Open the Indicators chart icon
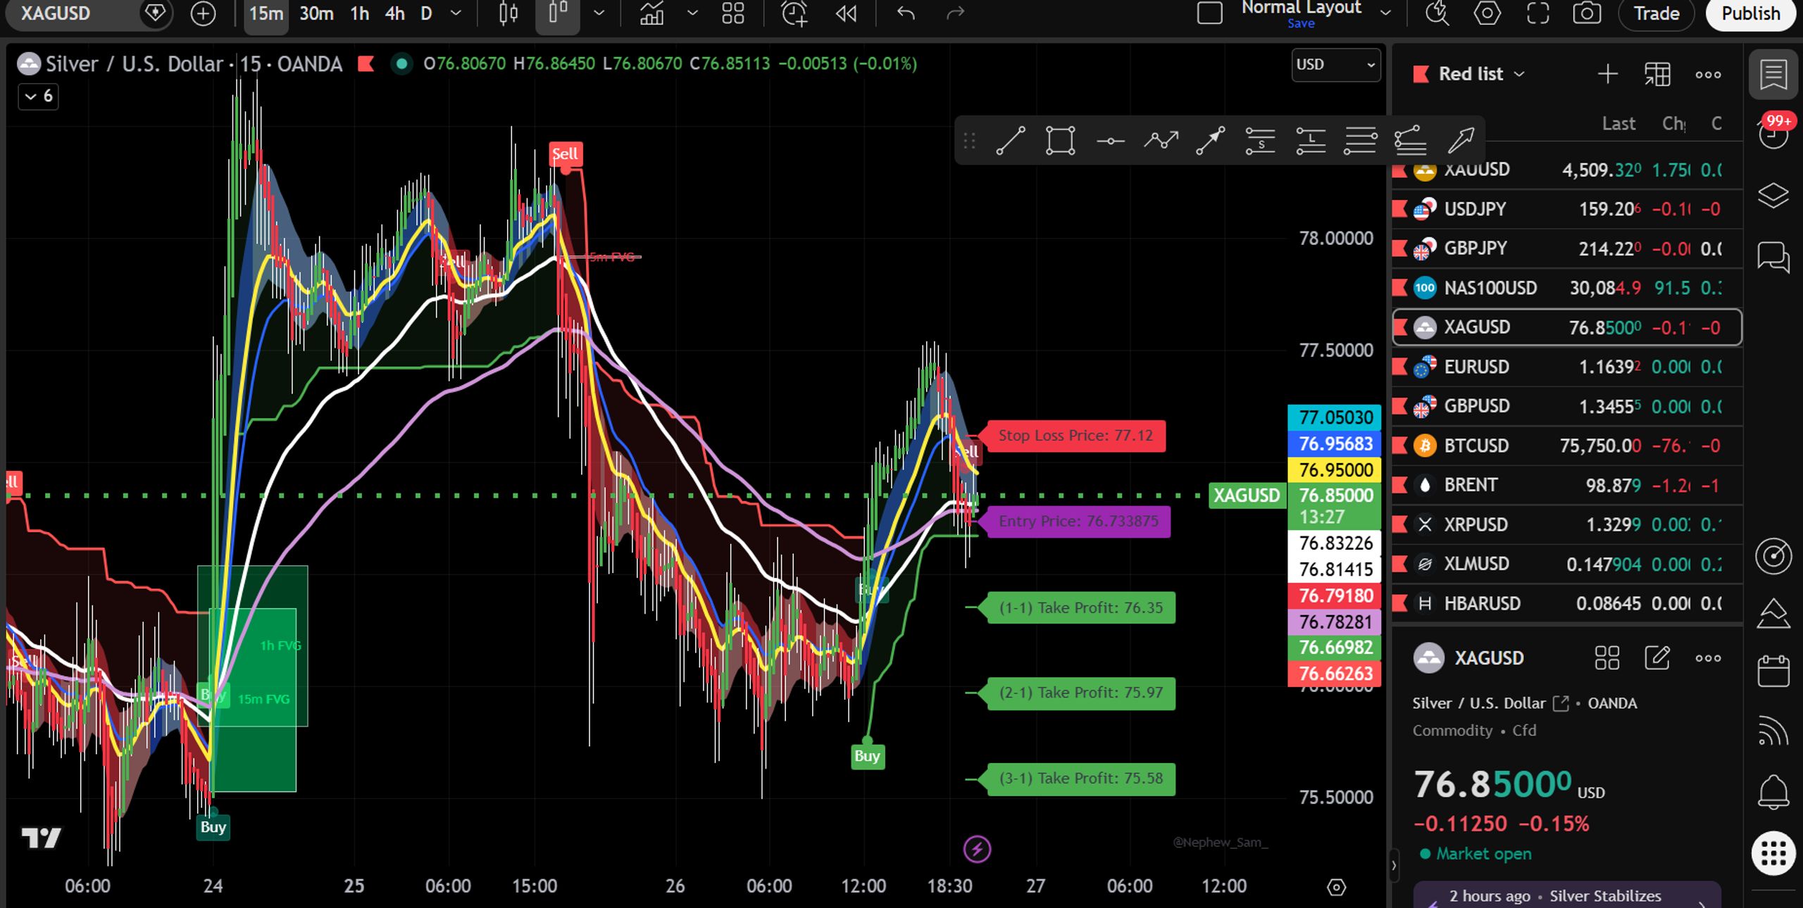 pyautogui.click(x=651, y=13)
